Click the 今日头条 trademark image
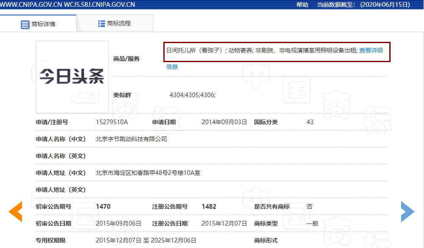424x248 pixels. (72, 77)
